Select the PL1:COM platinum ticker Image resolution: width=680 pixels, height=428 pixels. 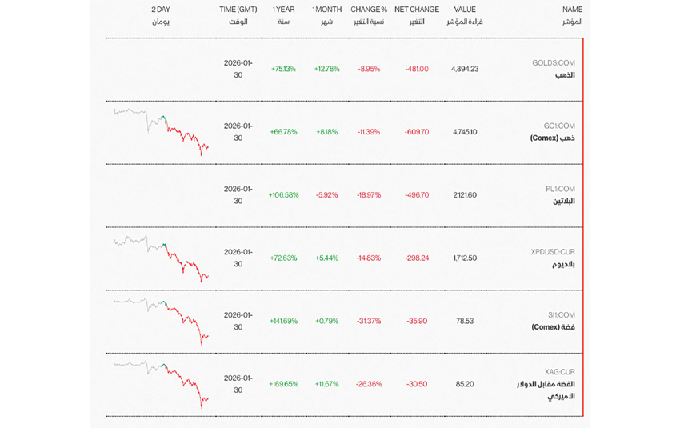tap(560, 190)
